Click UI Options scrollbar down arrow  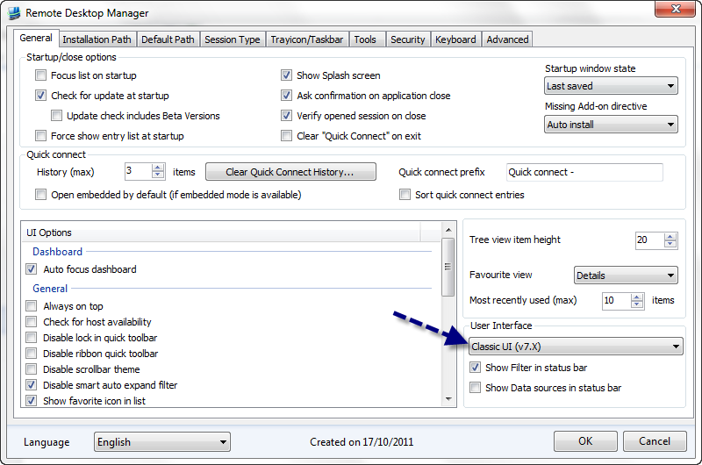(x=448, y=399)
